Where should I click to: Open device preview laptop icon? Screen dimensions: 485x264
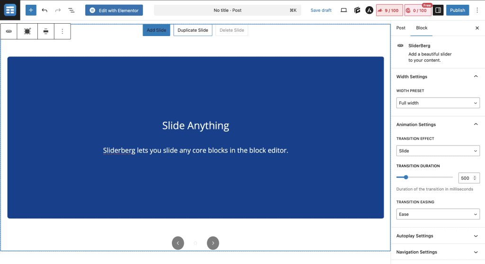point(344,10)
